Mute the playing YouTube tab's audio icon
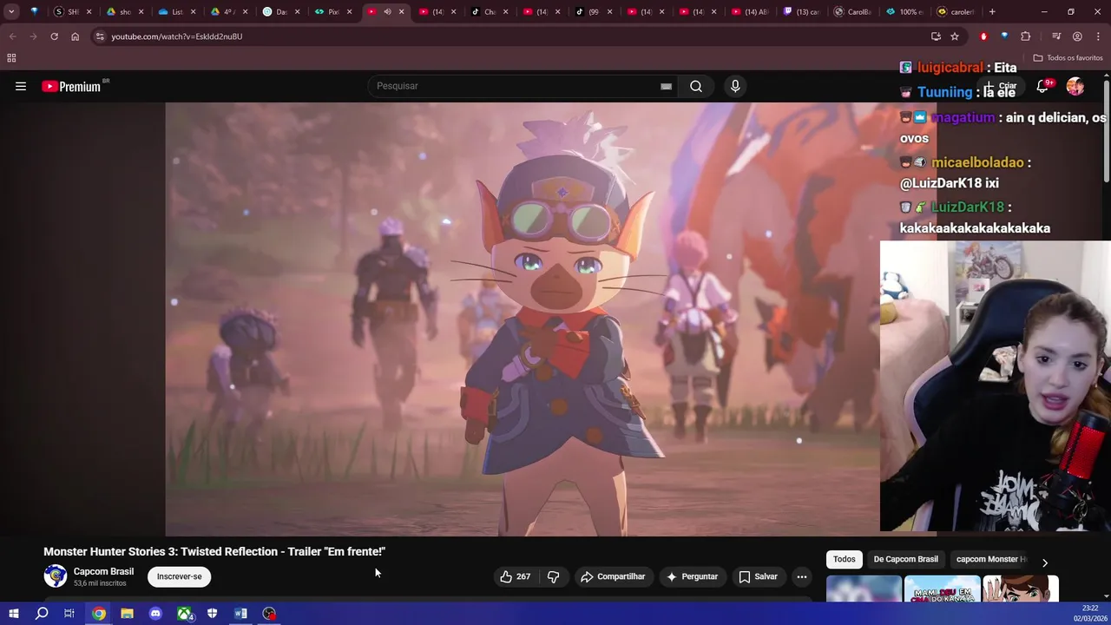 (387, 12)
